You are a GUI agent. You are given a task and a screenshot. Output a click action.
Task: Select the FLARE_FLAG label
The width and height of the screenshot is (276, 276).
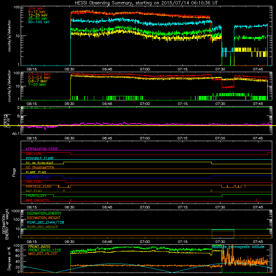click(x=36, y=172)
